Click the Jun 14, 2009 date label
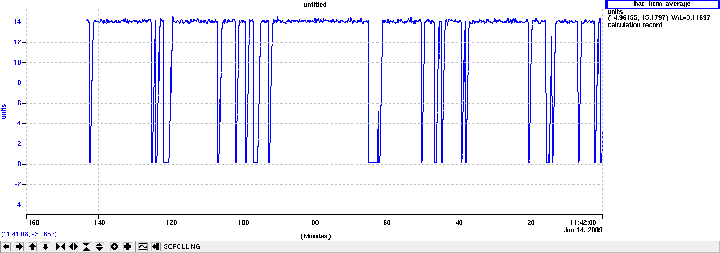 click(583, 230)
